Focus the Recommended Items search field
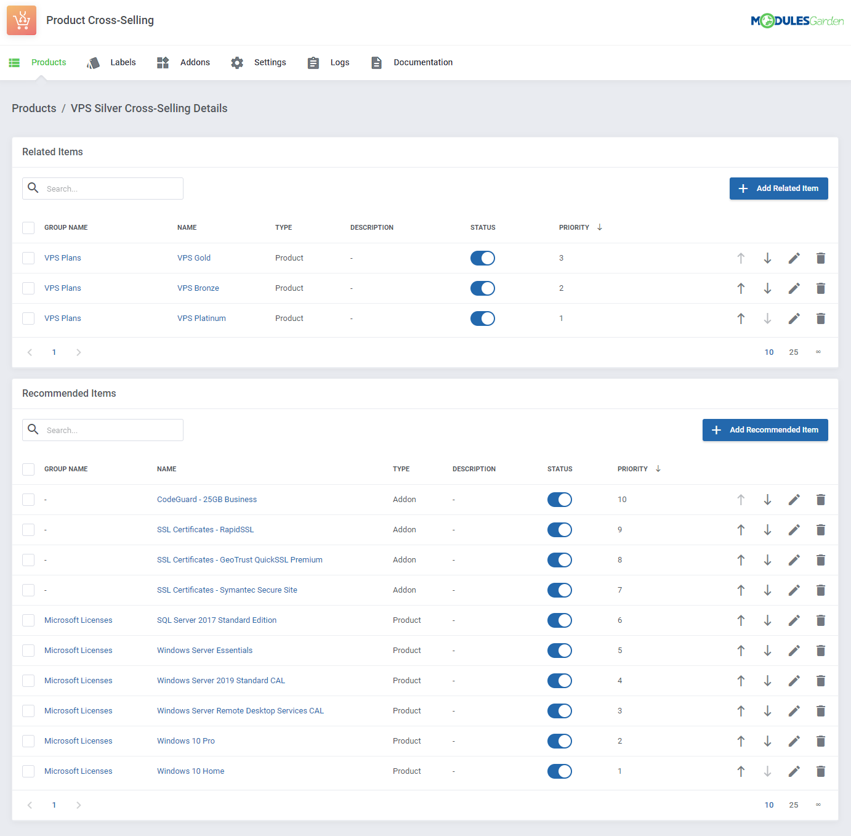 (x=103, y=430)
